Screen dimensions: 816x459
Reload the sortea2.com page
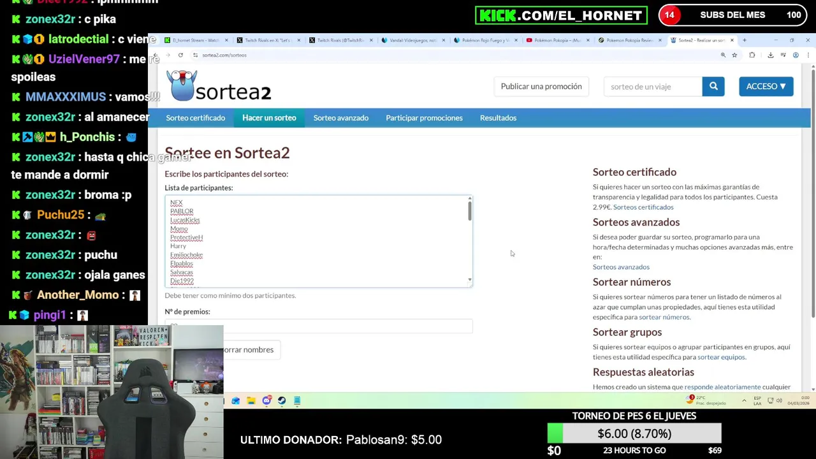pyautogui.click(x=180, y=55)
